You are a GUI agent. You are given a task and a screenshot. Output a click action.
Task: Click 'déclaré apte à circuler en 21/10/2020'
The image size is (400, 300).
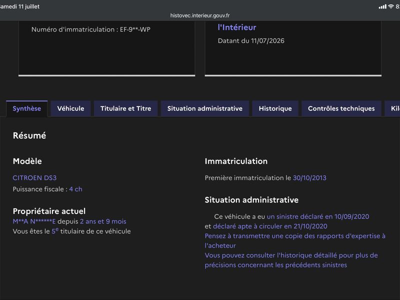pyautogui.click(x=270, y=226)
